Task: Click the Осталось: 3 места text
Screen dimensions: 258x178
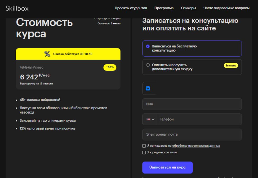Action: [109, 24]
